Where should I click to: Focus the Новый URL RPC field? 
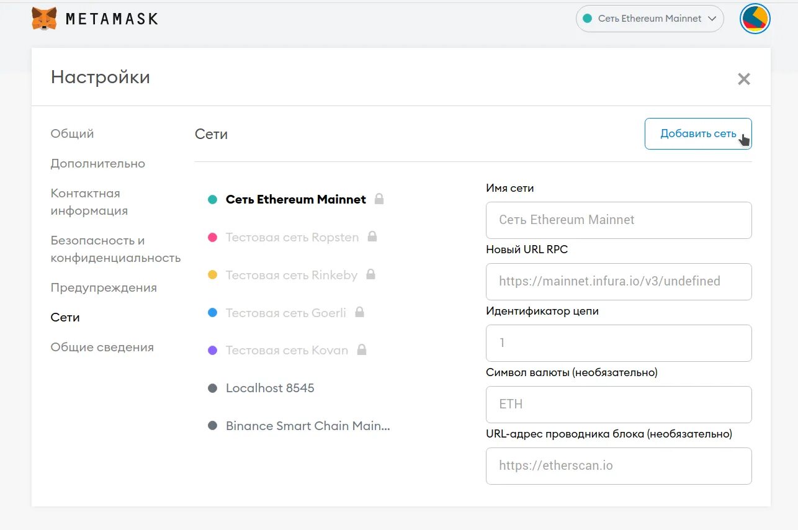[x=618, y=281]
